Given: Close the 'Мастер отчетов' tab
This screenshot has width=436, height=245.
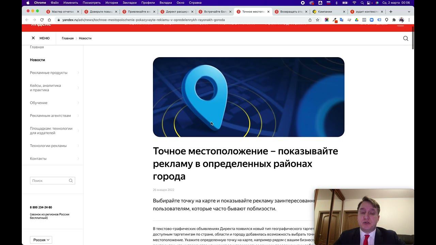Looking at the screenshot, I should pyautogui.click(x=78, y=12).
